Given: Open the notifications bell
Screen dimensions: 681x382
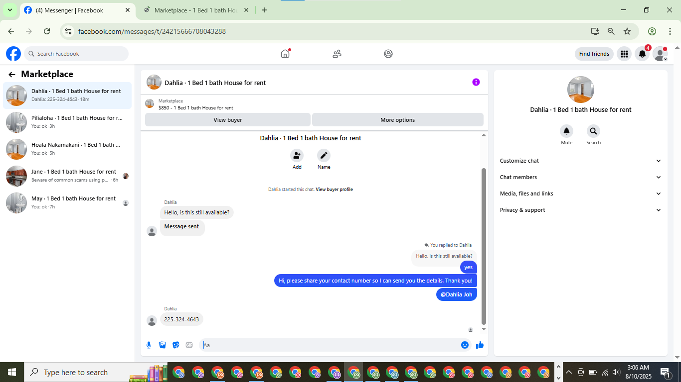Looking at the screenshot, I should click(643, 54).
